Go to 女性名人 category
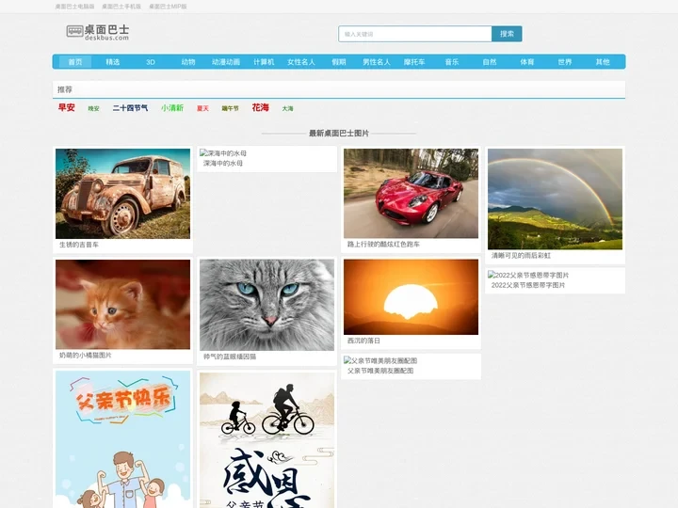Viewport: 678px width, 508px height. tap(301, 62)
